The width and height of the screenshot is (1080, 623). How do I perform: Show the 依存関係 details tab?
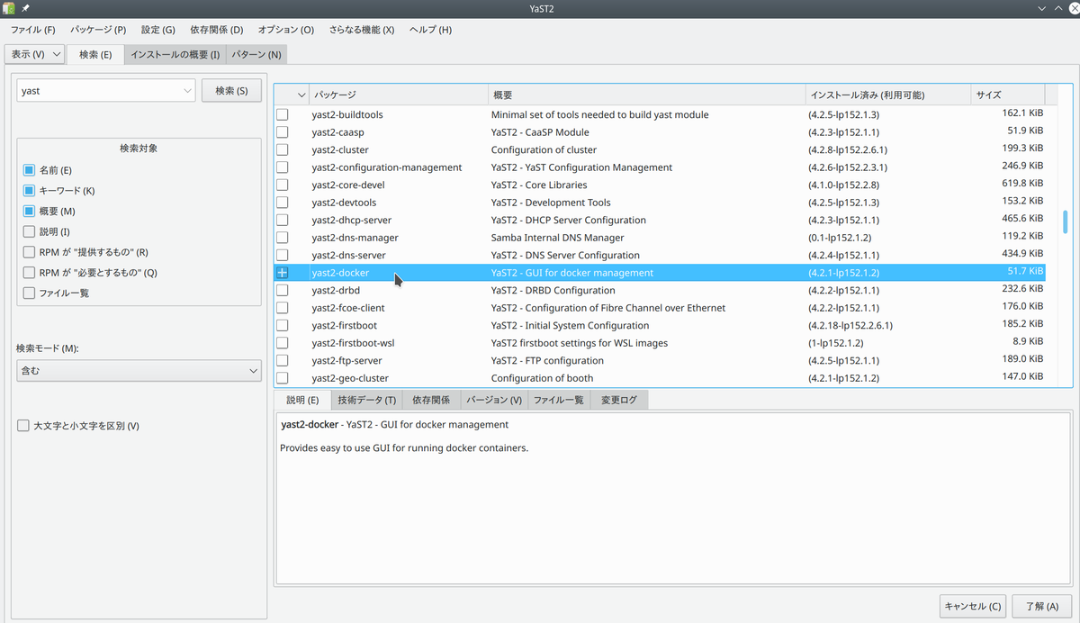pyautogui.click(x=432, y=400)
